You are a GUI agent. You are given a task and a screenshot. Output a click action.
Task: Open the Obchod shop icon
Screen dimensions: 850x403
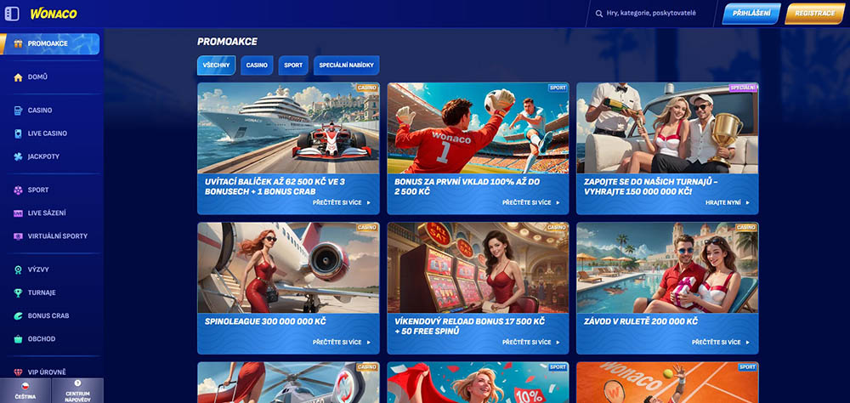coord(19,338)
